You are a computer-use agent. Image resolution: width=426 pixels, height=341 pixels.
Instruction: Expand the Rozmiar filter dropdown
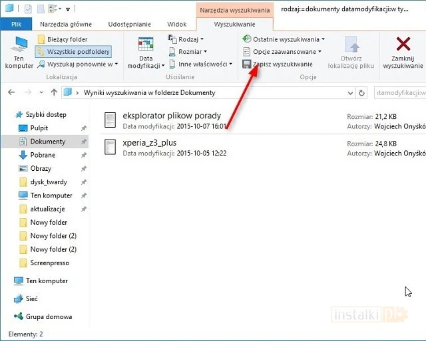[191, 52]
